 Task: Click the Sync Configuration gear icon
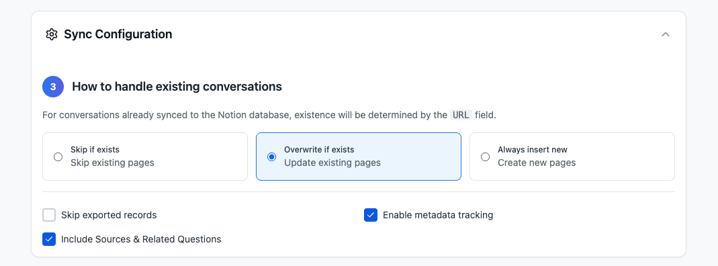[51, 34]
